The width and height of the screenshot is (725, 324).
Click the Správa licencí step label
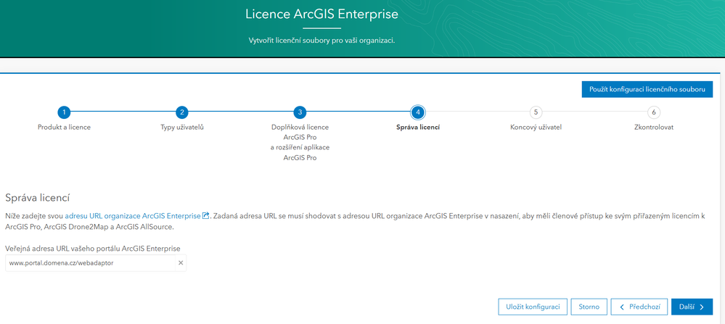(x=418, y=128)
